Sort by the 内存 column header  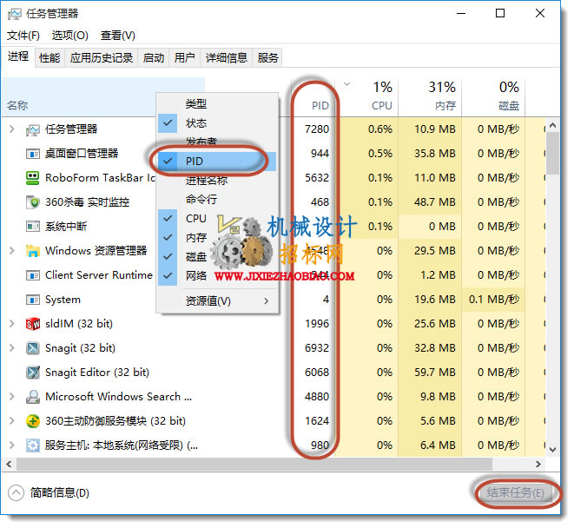430,97
